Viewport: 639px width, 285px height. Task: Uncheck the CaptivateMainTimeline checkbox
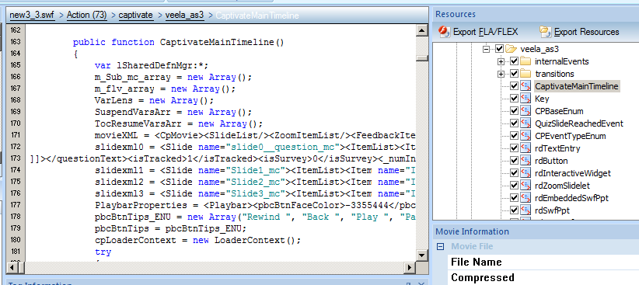coord(514,86)
